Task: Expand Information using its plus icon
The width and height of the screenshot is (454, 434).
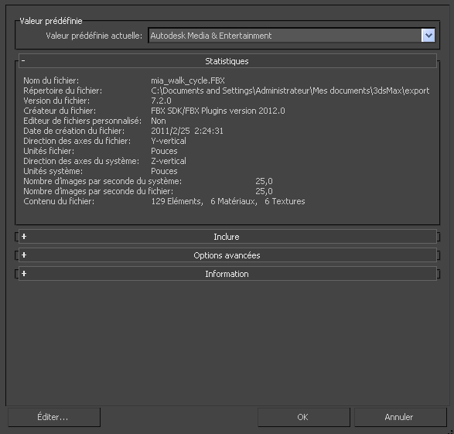Action: click(x=24, y=274)
